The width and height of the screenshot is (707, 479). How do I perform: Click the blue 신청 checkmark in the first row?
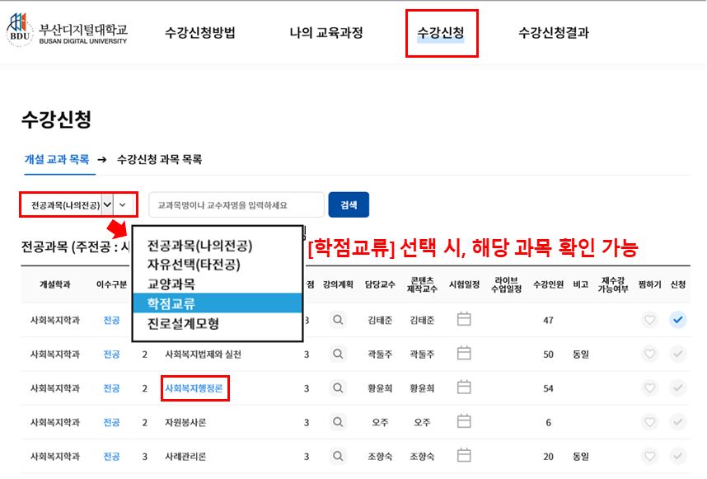point(677,318)
